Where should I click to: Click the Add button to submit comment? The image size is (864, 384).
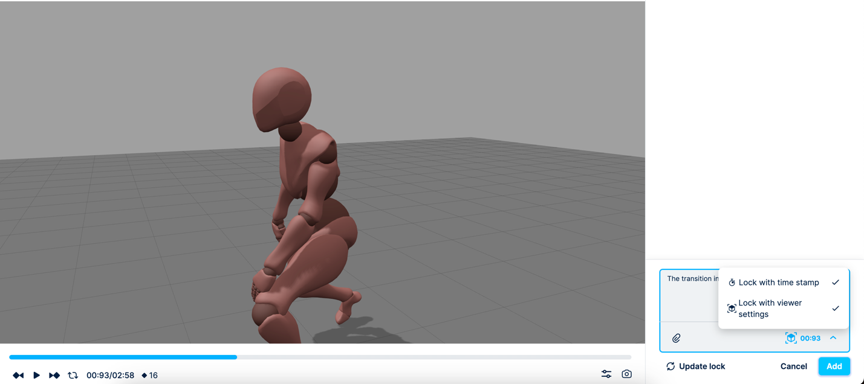tap(834, 366)
